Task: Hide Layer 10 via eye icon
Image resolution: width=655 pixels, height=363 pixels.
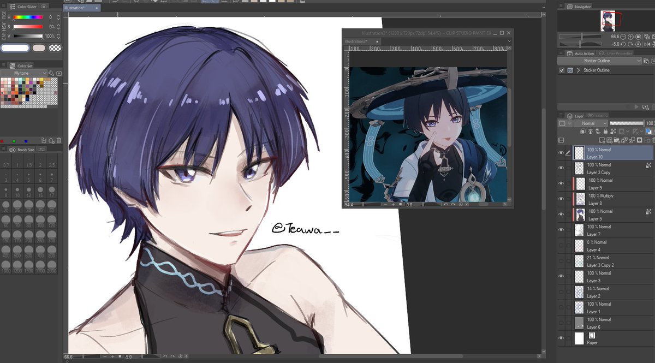Action: (x=561, y=153)
